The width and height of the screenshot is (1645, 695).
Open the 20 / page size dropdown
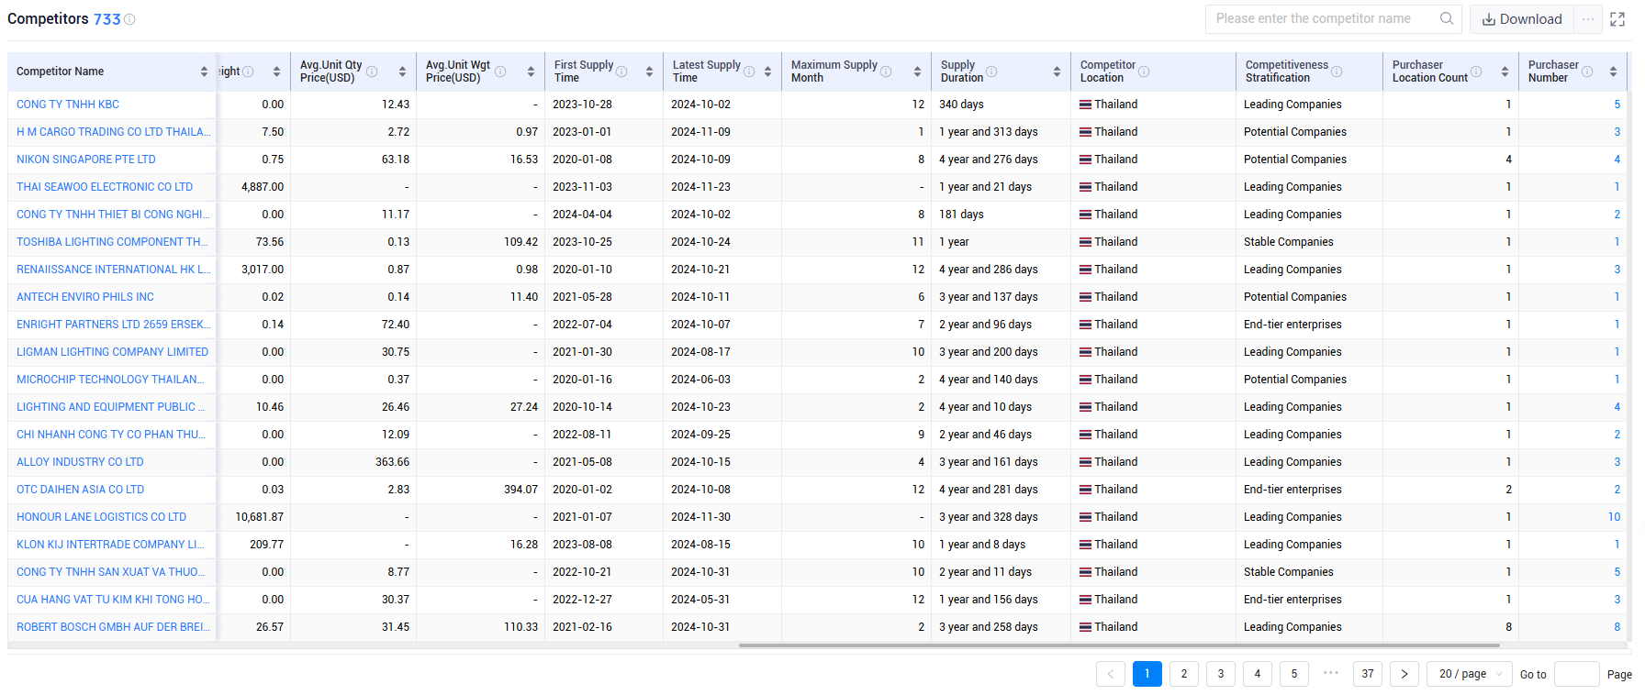(1470, 674)
